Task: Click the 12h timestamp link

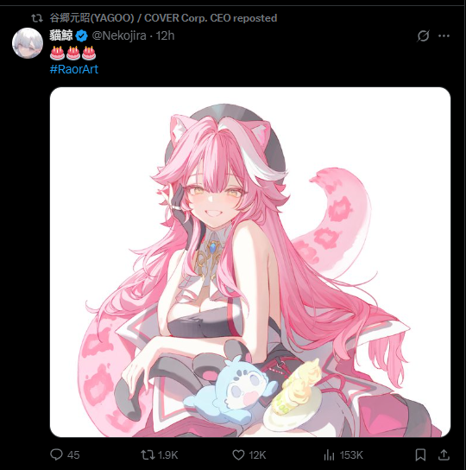Action: (165, 35)
